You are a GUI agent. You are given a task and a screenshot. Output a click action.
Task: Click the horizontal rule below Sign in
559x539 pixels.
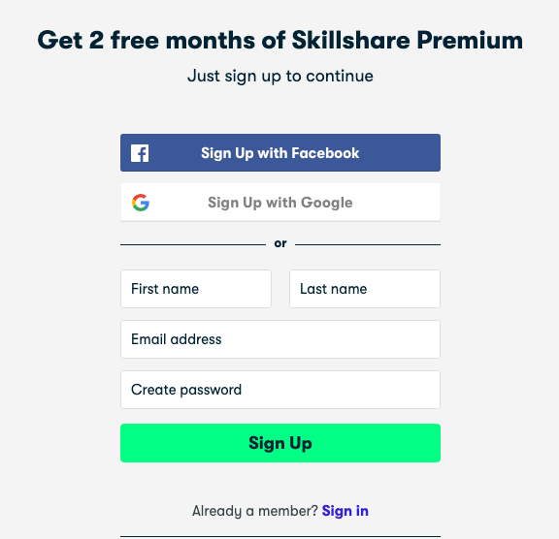[280, 536]
